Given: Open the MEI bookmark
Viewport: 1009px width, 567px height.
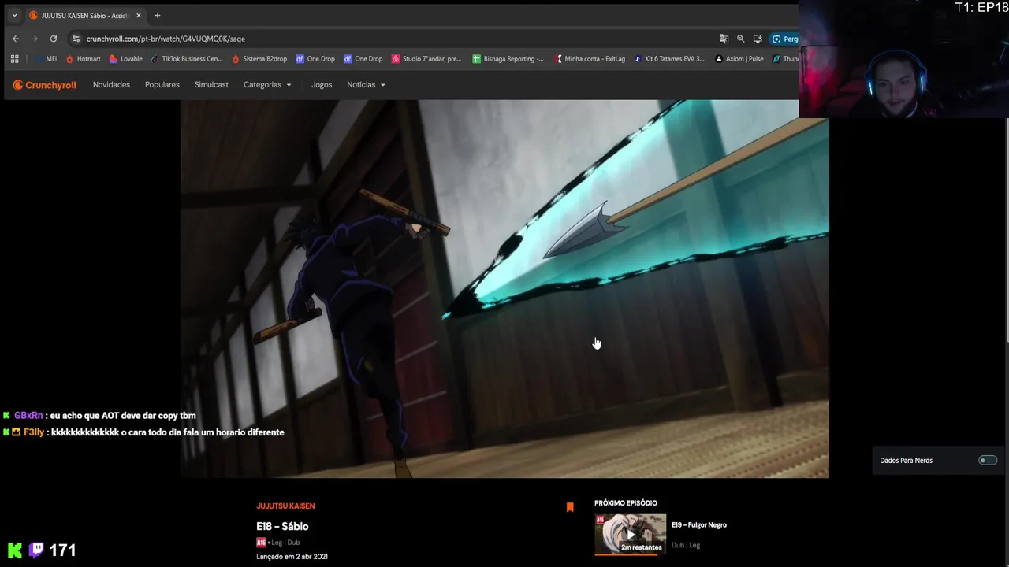Looking at the screenshot, I should [46, 59].
